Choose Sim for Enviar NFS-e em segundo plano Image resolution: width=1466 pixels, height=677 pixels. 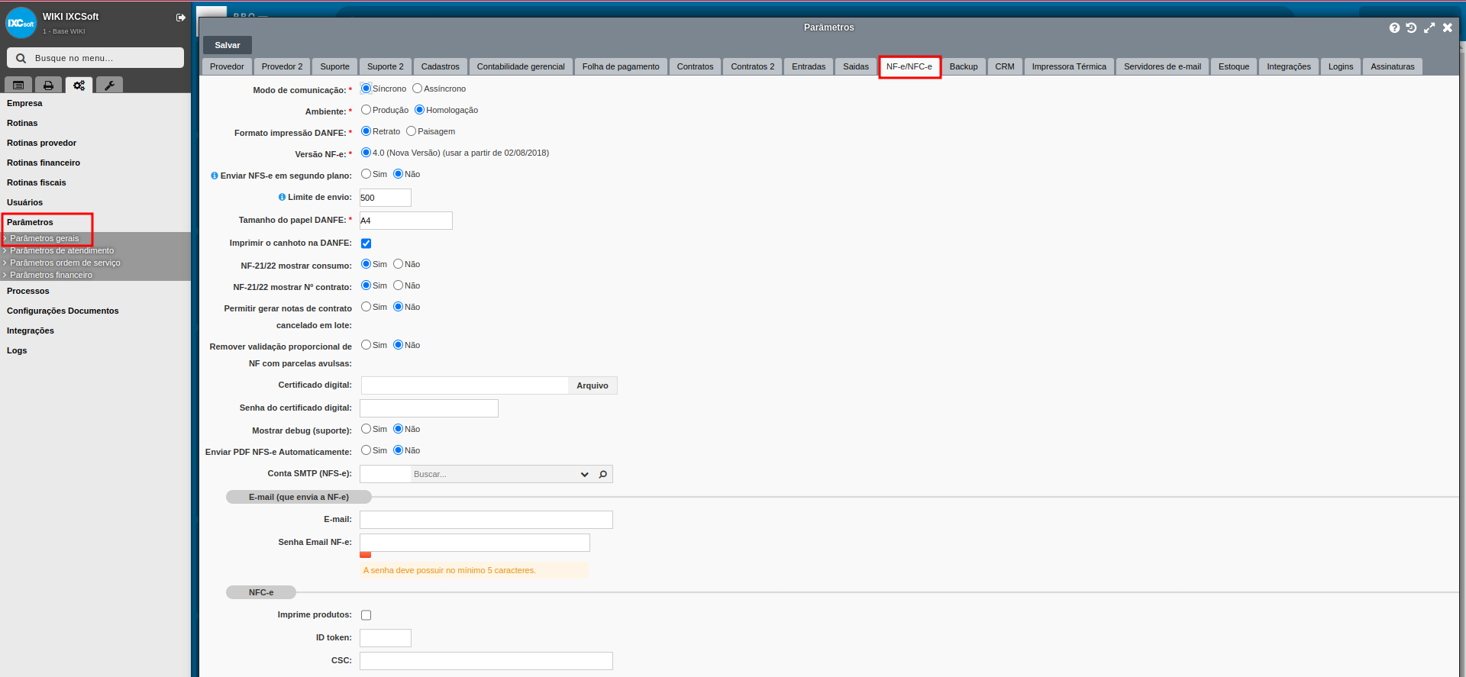[x=366, y=174]
